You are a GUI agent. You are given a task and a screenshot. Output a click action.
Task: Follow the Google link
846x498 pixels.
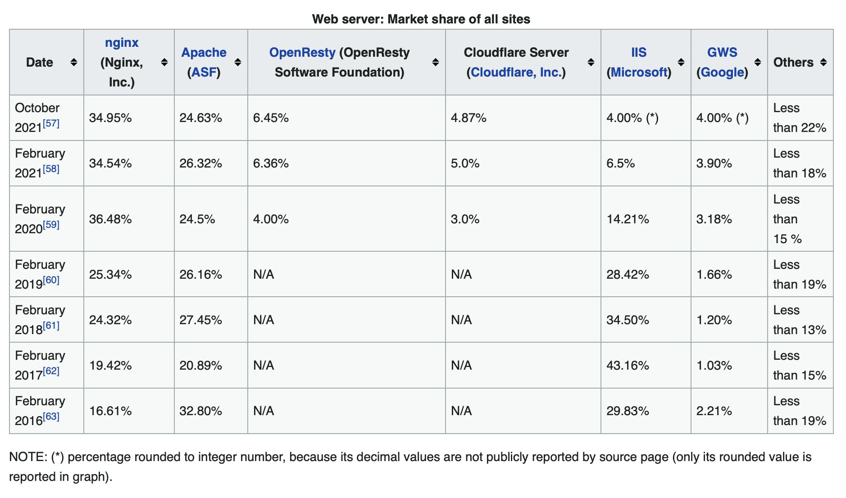[x=722, y=72]
